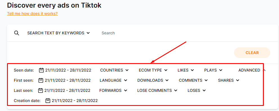The height and width of the screenshot is (111, 279).
Task: Expand the Shares filter
Action: point(229,80)
